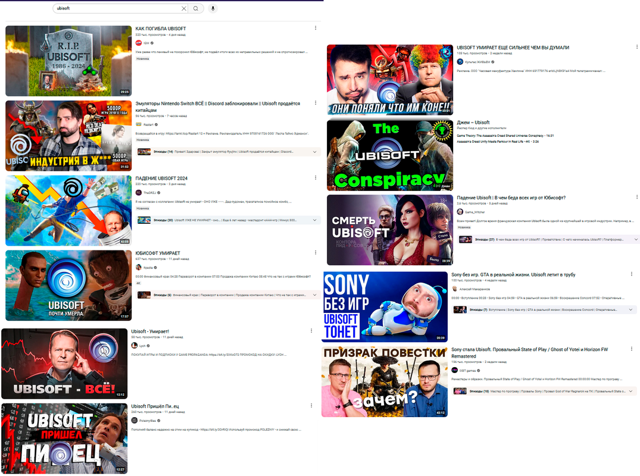The width and height of the screenshot is (640, 476).
Task: Open the 'СМЕРТЬ UBISOFT' thumbnail
Action: 390,230
